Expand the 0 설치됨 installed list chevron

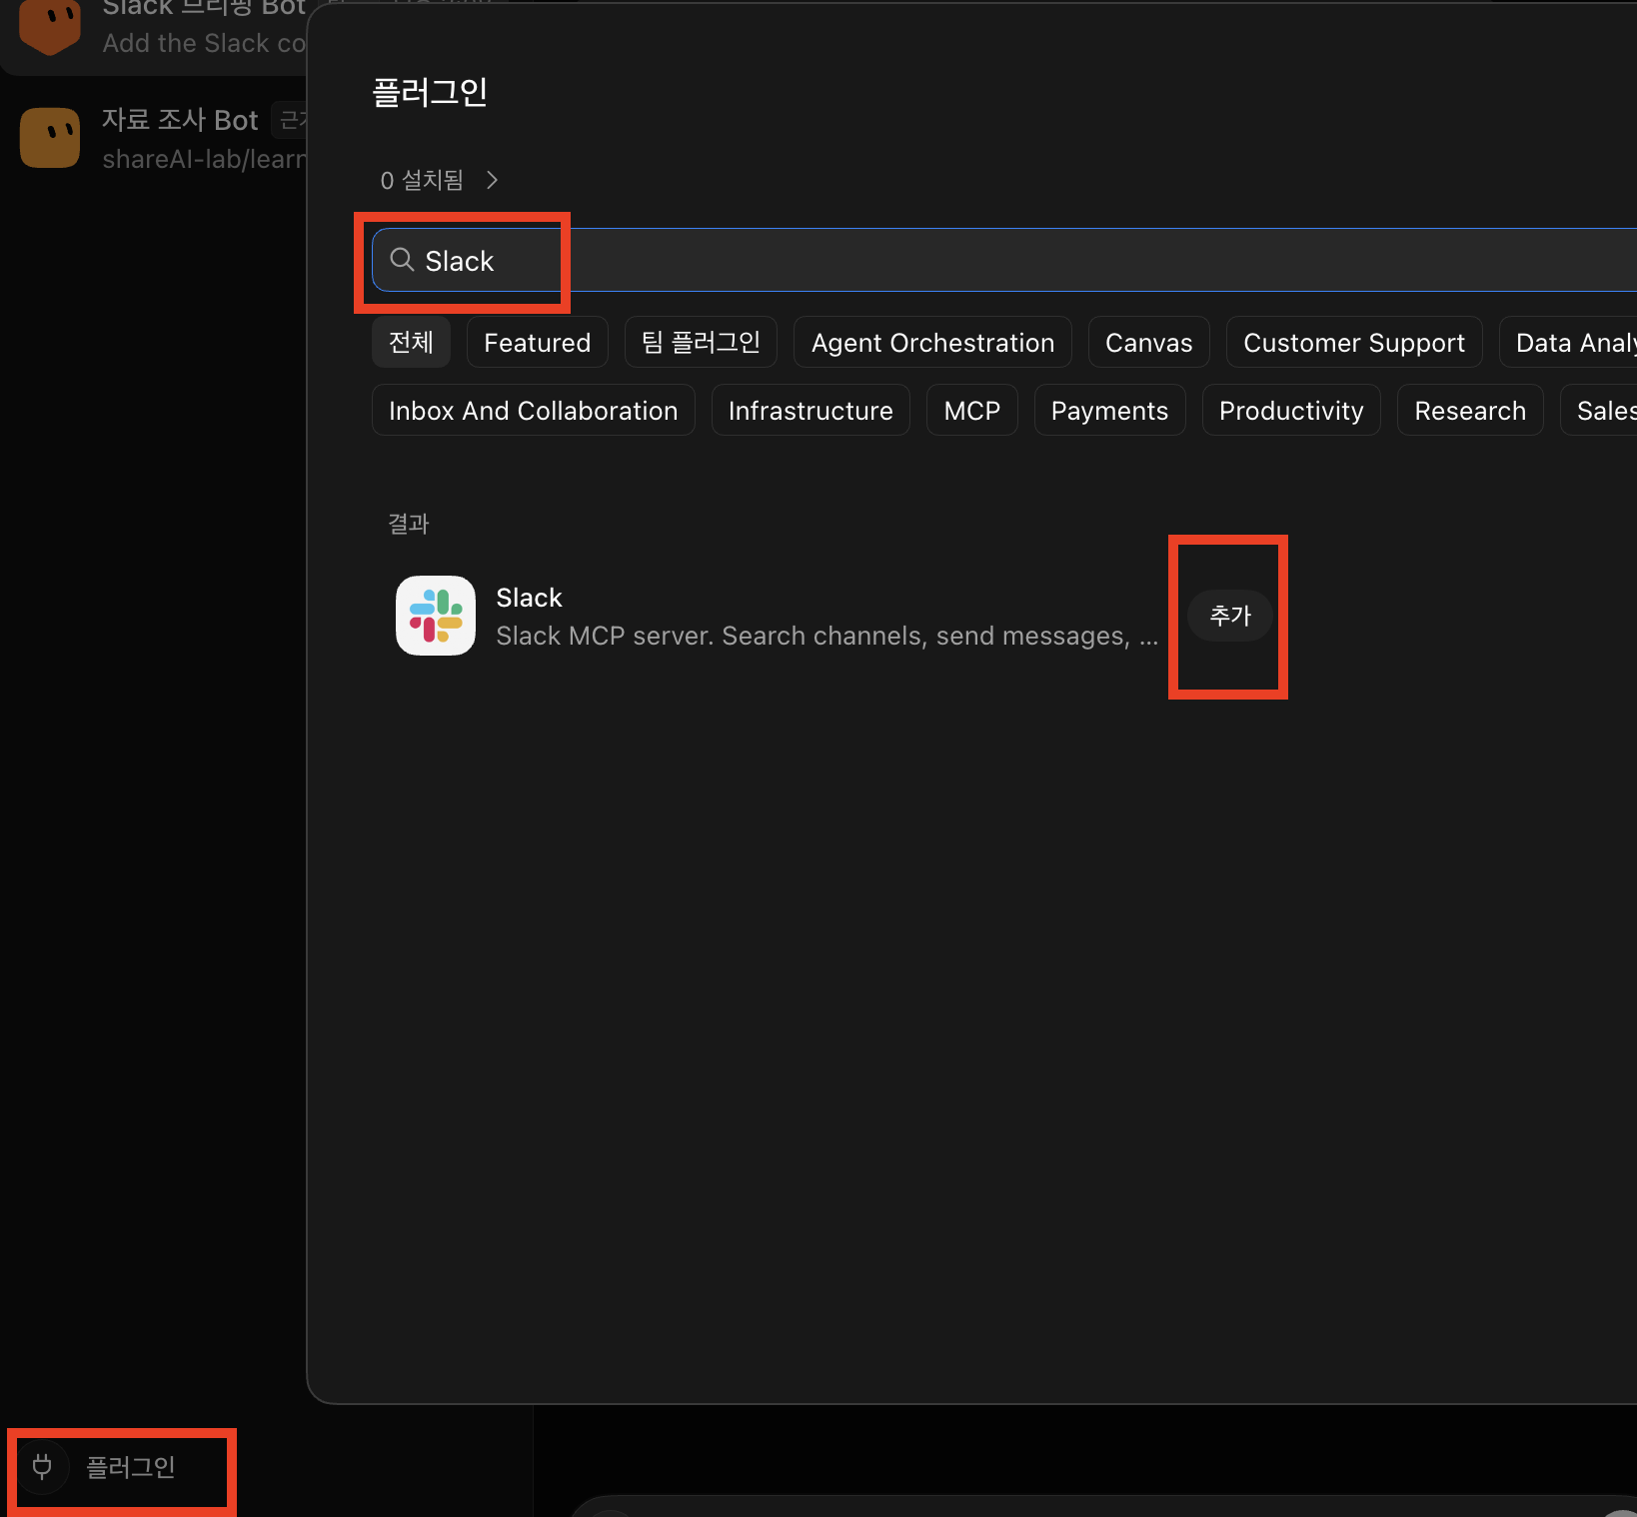pos(492,180)
